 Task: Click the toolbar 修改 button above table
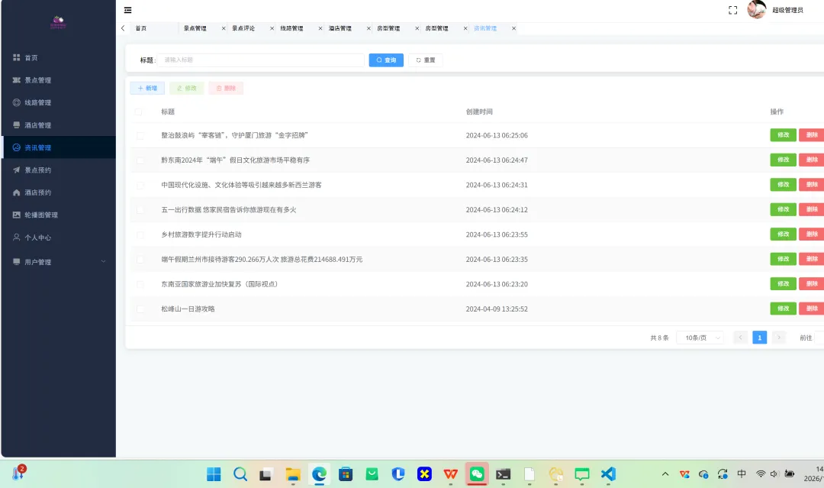click(187, 89)
